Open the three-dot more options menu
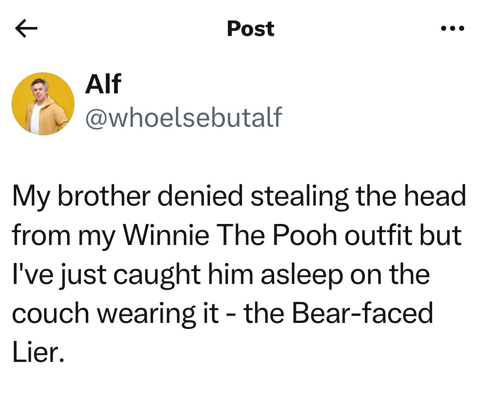The width and height of the screenshot is (501, 400). pos(452,29)
